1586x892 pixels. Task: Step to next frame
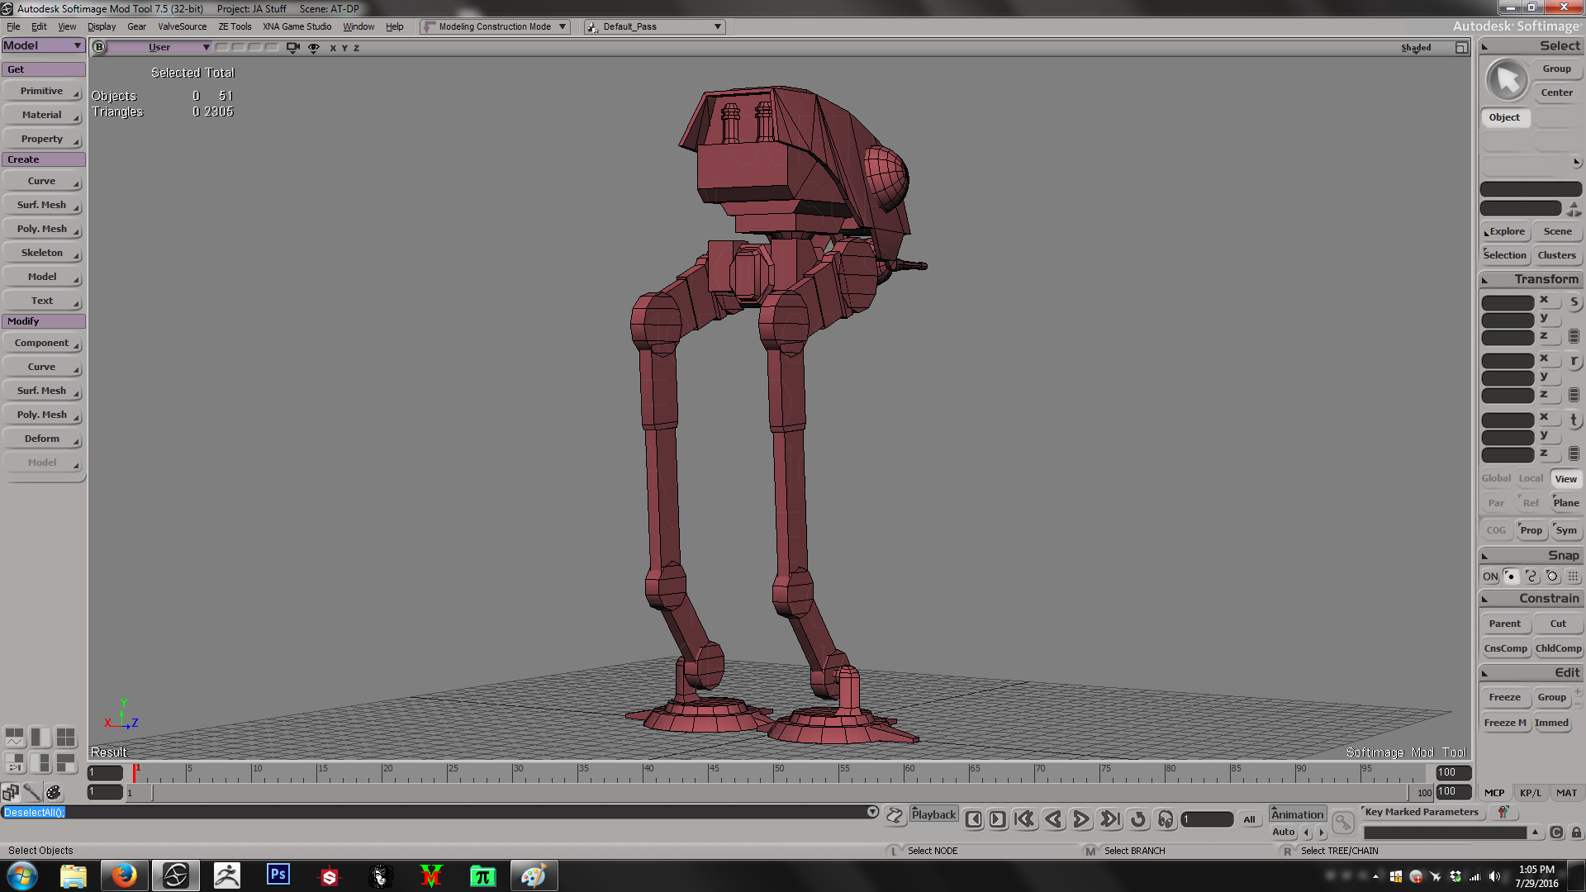(998, 818)
